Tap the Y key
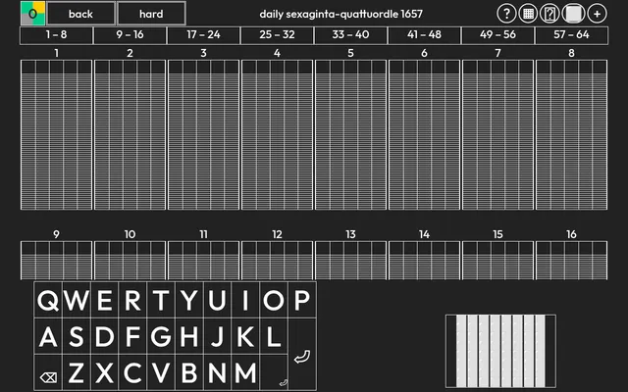This screenshot has height=392, width=628. point(189,300)
